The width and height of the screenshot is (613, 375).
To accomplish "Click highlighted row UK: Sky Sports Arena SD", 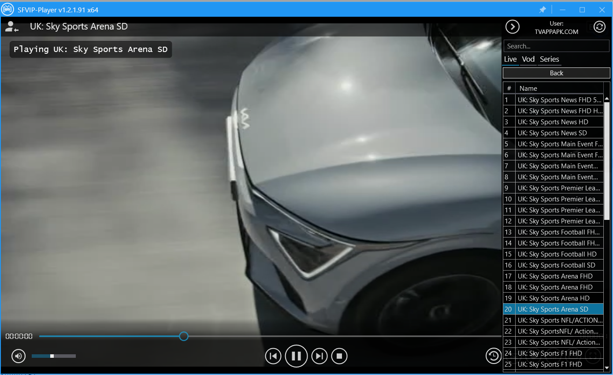I will [554, 309].
